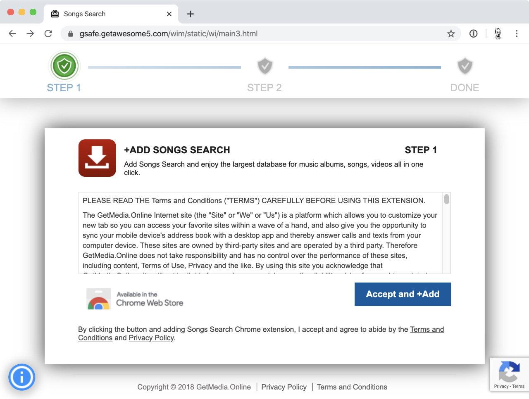This screenshot has width=529, height=399.
Task: Select the green STEP 1 shield icon
Action: click(x=64, y=66)
